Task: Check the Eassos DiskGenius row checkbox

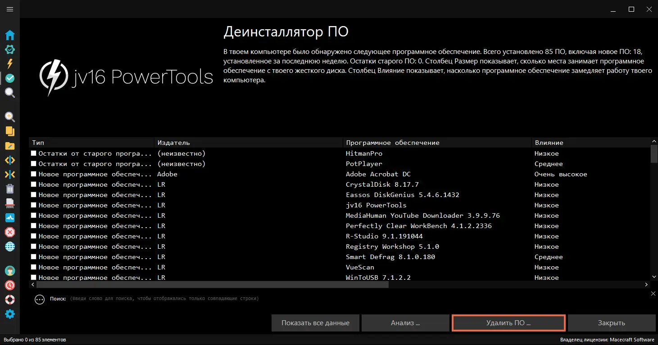Action: [34, 195]
